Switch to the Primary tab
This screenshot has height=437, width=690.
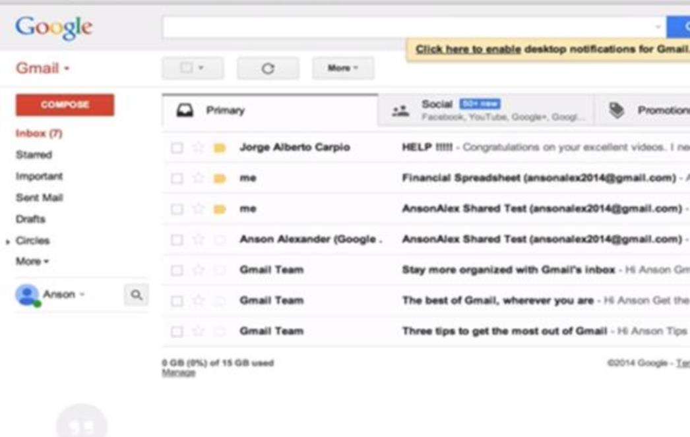270,110
